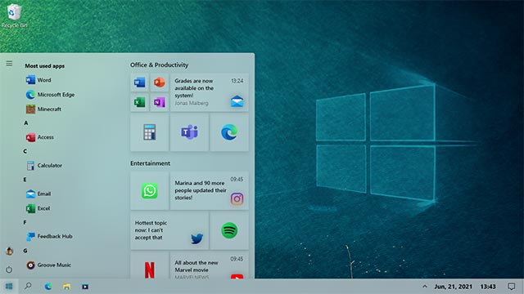Launch Groove Music from the app list
This screenshot has height=294, width=524.
[48, 265]
